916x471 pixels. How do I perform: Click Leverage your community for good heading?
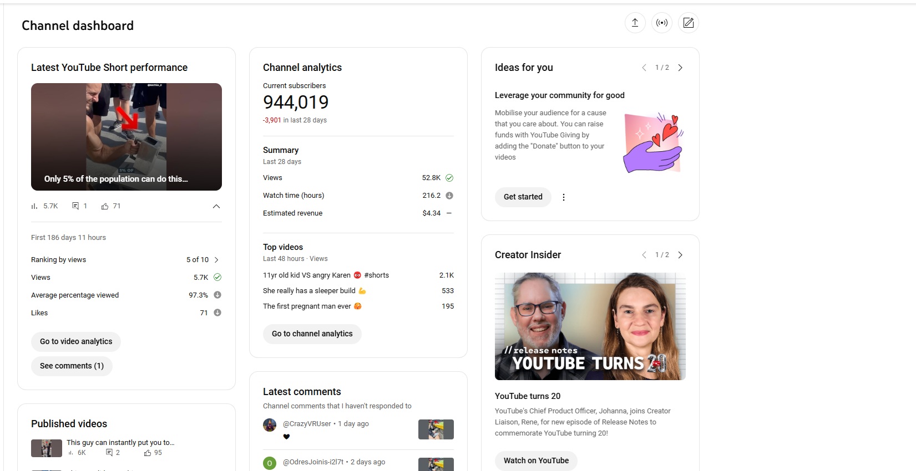(560, 95)
